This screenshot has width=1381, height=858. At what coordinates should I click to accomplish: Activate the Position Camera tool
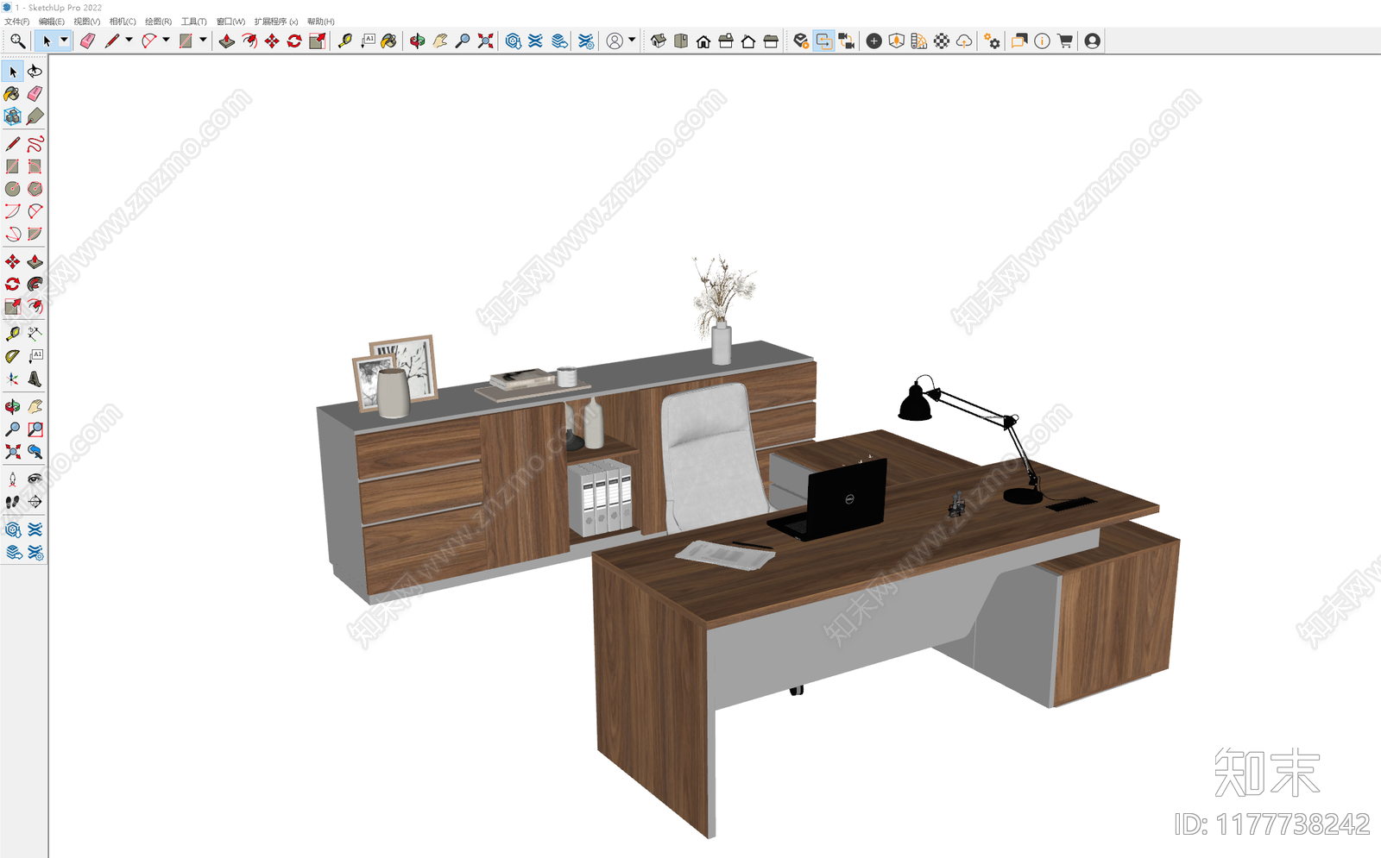13,479
